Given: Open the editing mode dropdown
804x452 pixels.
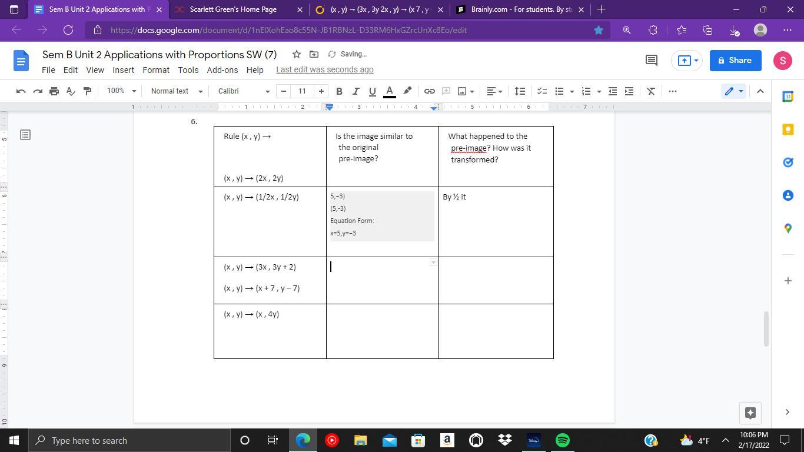Looking at the screenshot, I should click(x=734, y=91).
